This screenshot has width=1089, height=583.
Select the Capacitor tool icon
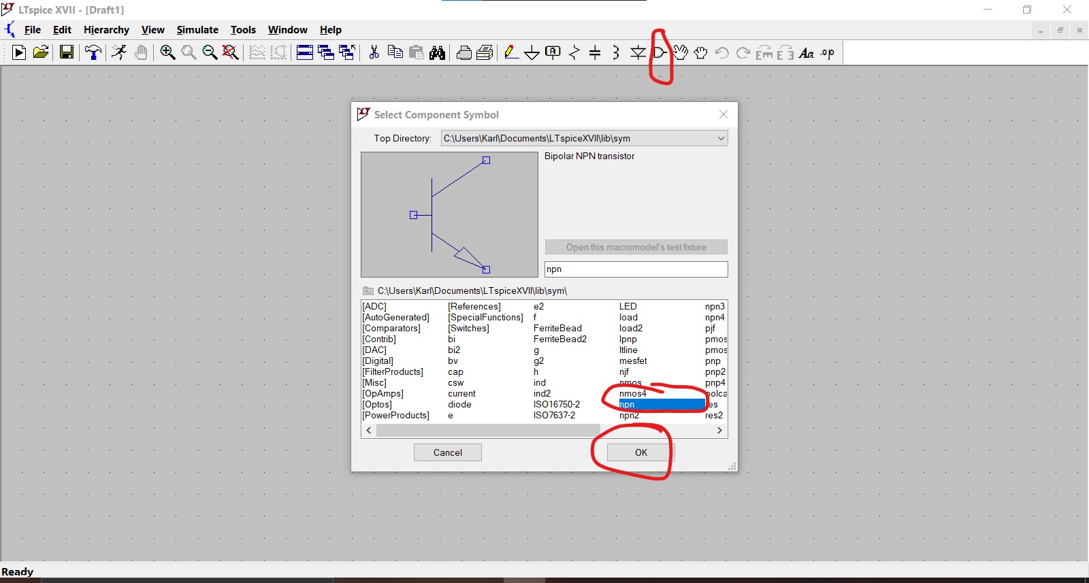pyautogui.click(x=595, y=52)
